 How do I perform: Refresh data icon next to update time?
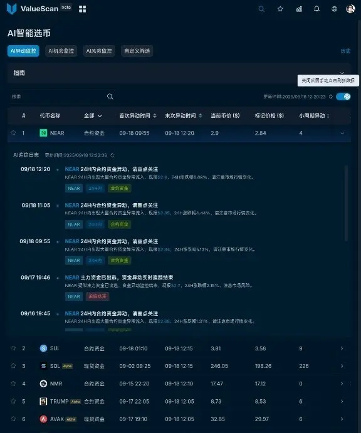[331, 97]
